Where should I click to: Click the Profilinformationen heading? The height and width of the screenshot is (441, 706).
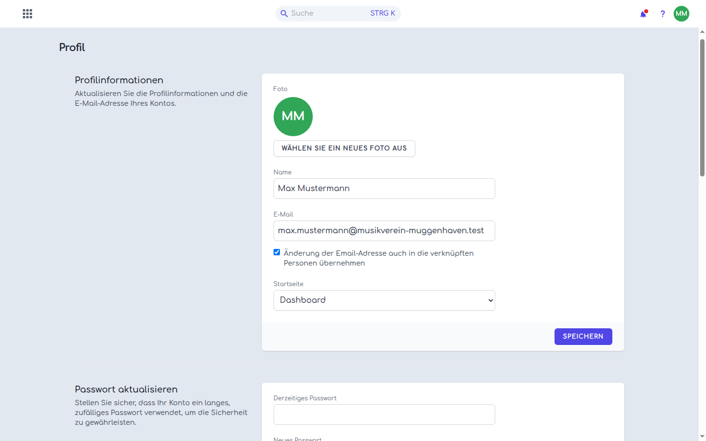click(119, 80)
